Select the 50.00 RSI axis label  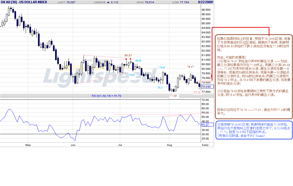[x=205, y=117]
